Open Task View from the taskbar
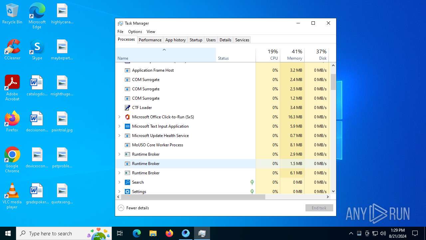 120,233
